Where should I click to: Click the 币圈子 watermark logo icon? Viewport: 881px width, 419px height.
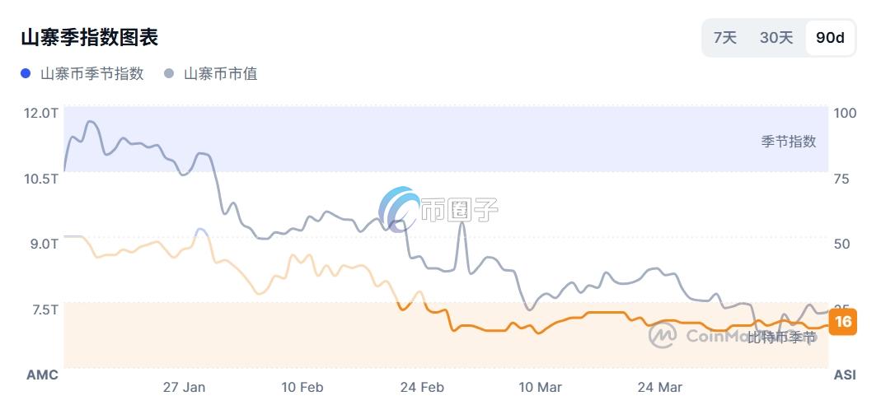coord(400,208)
